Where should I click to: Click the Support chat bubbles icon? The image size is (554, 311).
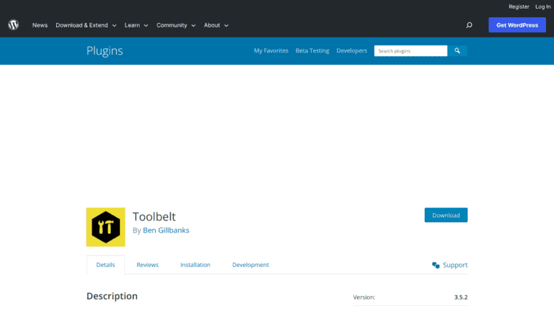coord(436,265)
